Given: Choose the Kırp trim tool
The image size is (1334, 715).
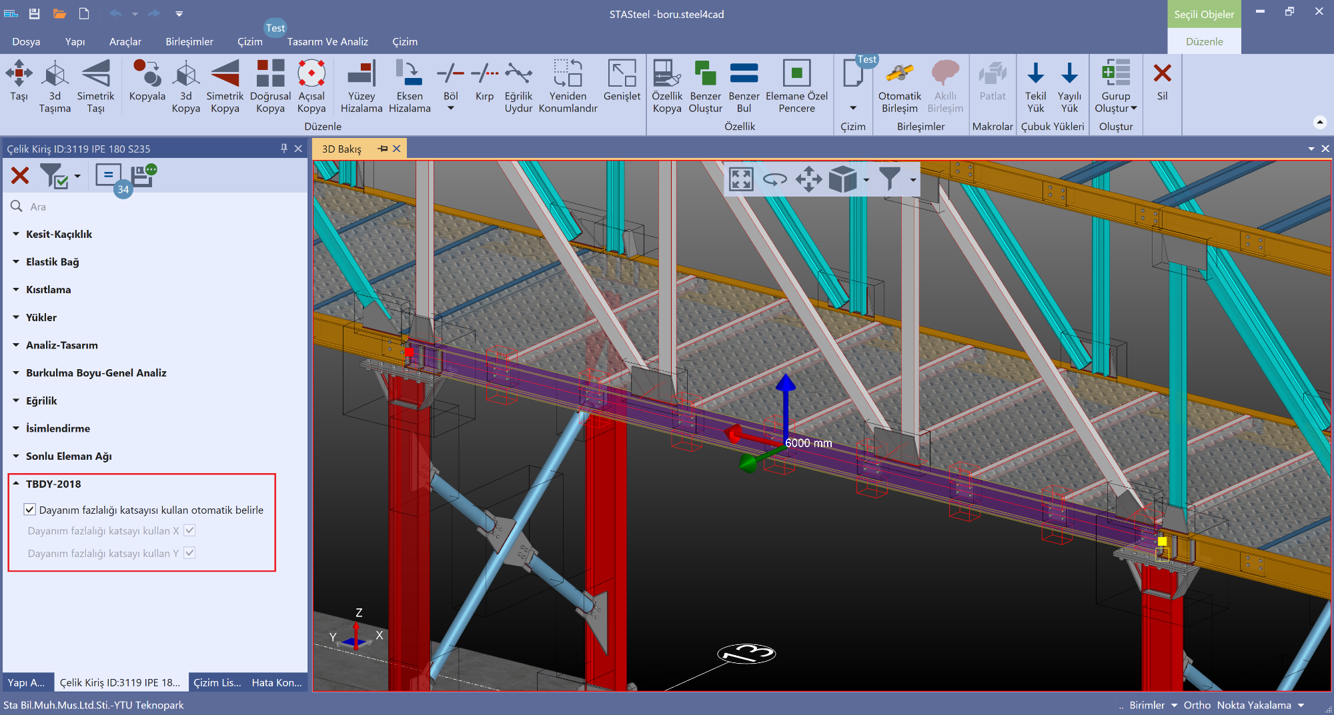Looking at the screenshot, I should 484,74.
